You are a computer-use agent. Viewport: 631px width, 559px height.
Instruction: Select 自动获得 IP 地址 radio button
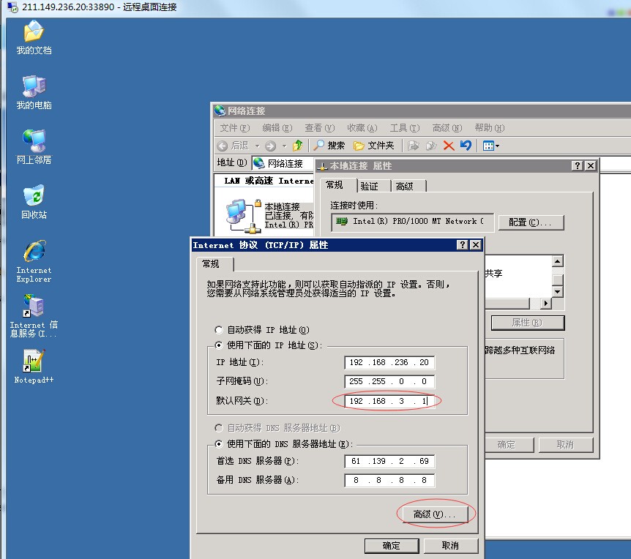point(219,330)
